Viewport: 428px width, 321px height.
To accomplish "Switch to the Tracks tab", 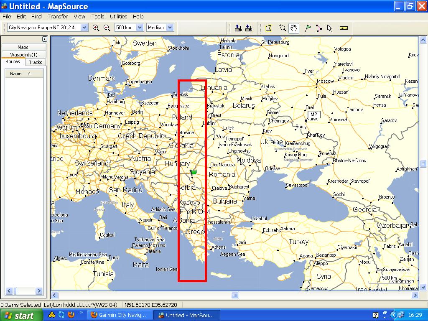I will coord(36,62).
